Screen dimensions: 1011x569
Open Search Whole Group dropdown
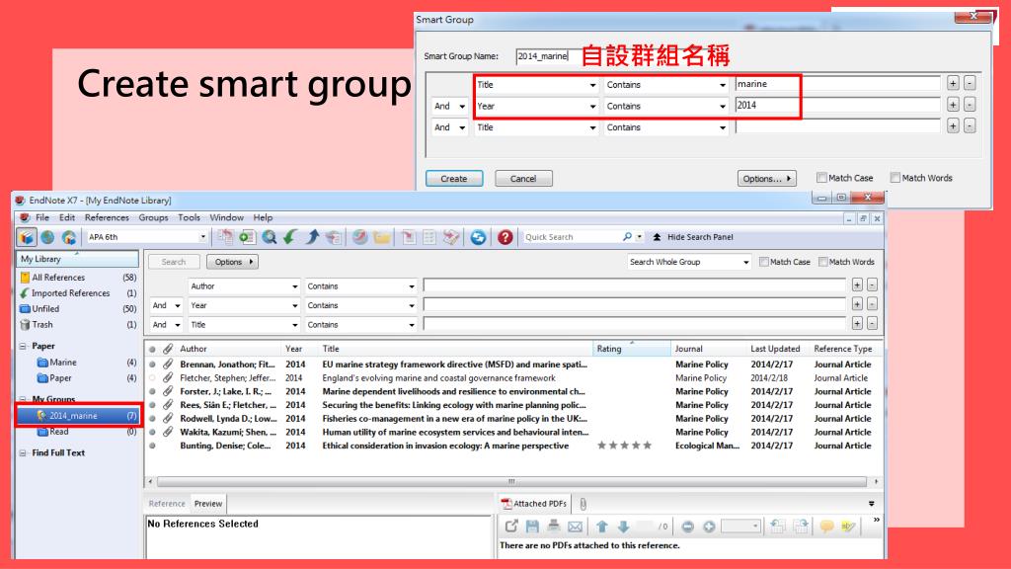745,262
